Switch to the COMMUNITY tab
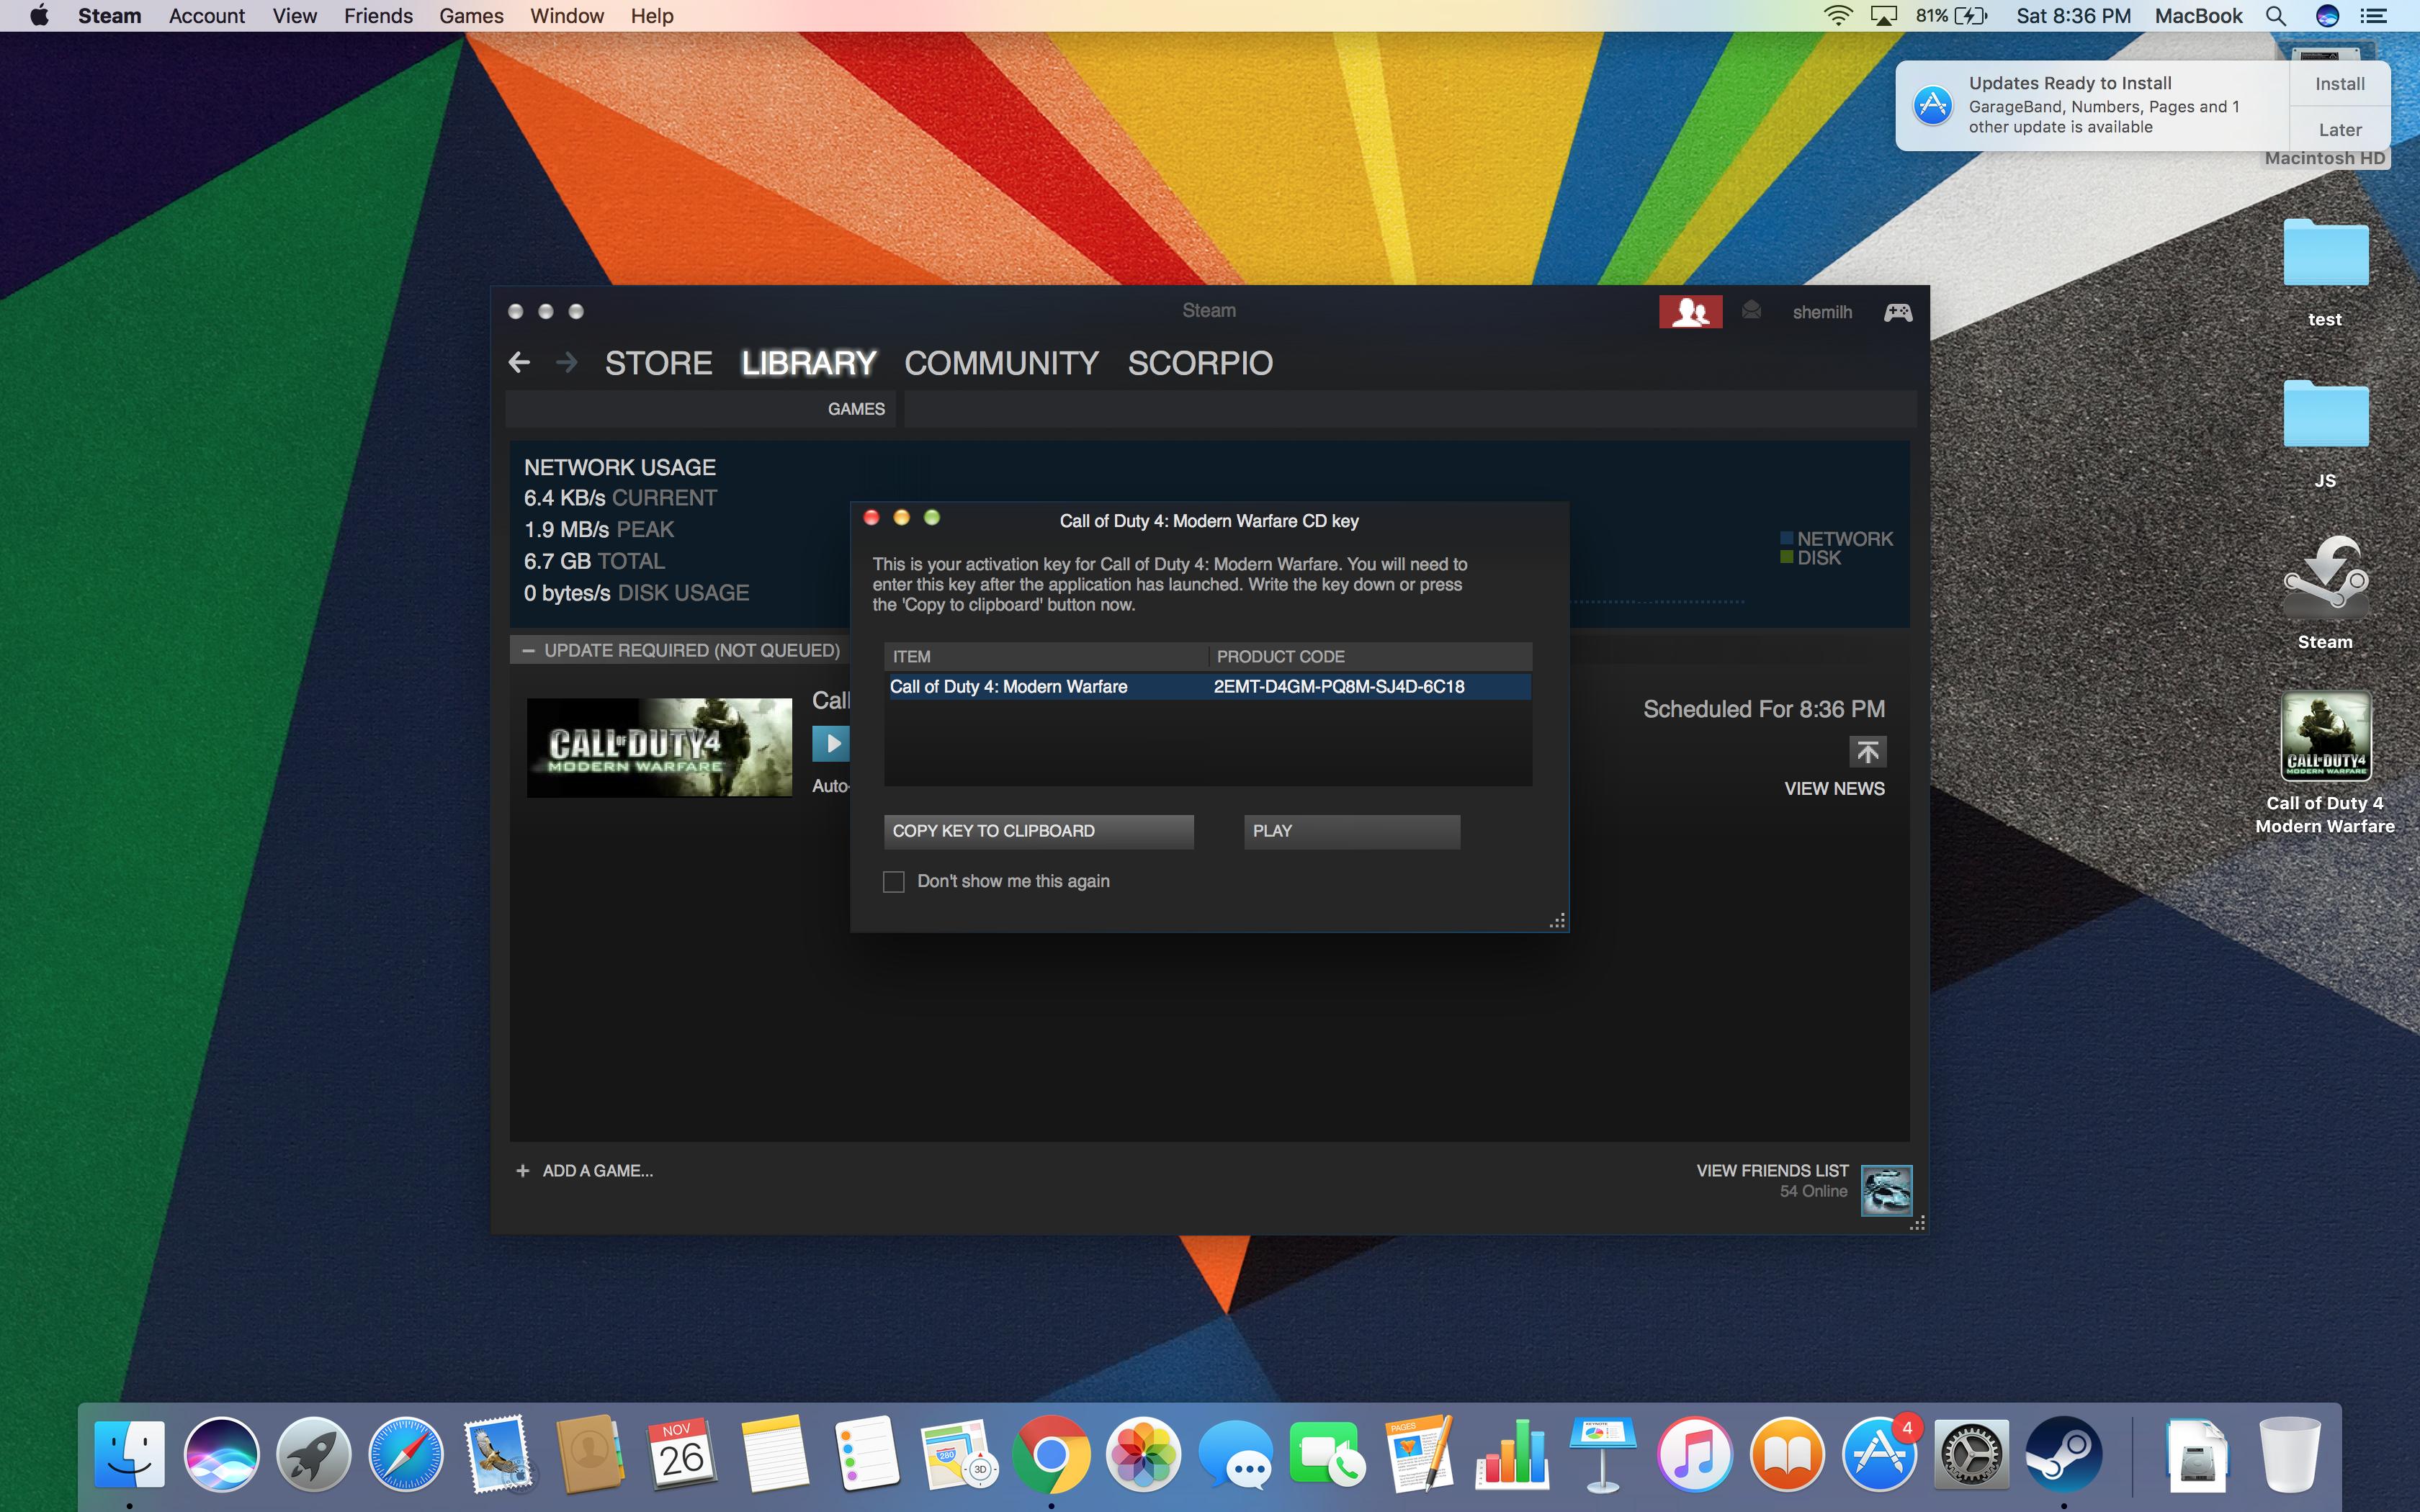Screen dimensions: 2420x1512 pos(1001,363)
